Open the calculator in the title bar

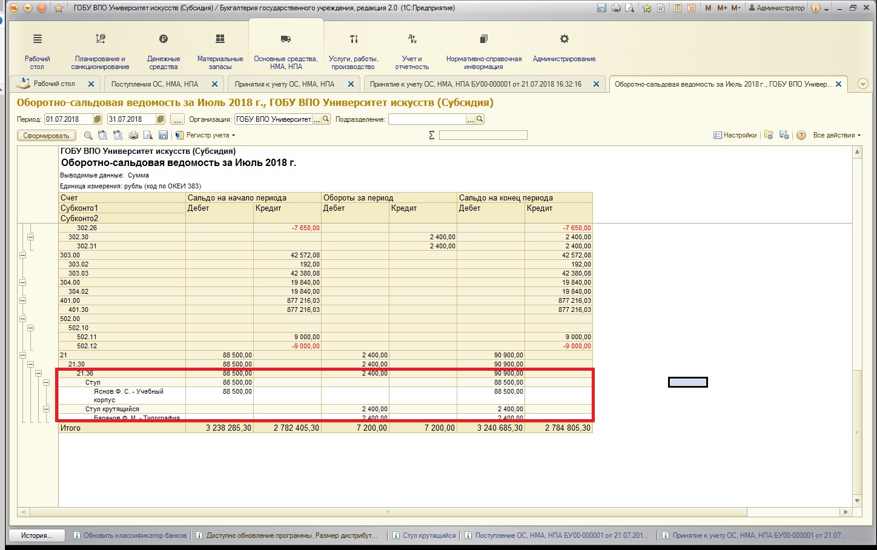click(x=677, y=8)
